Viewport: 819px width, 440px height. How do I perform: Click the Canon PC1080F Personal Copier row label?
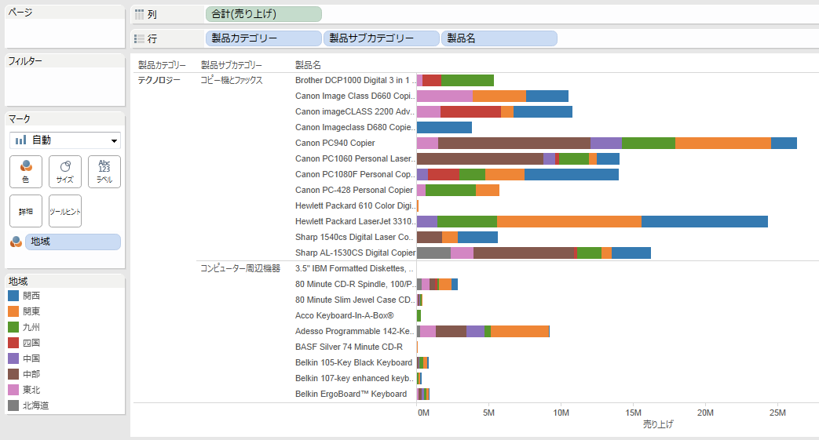pos(355,174)
